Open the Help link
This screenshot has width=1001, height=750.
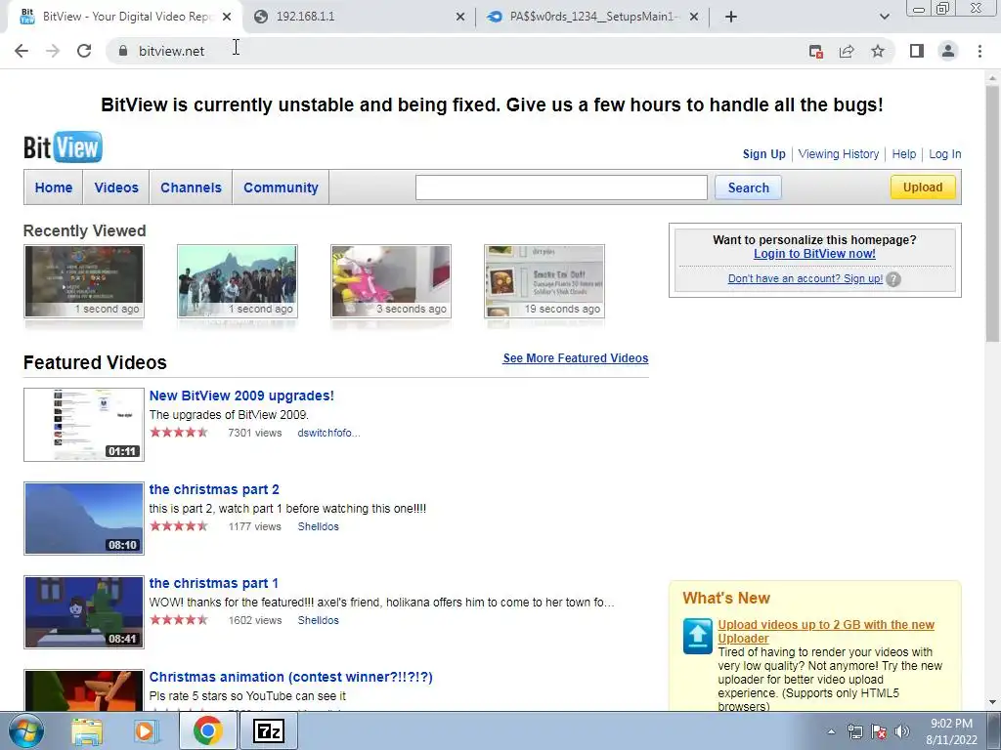coord(904,153)
